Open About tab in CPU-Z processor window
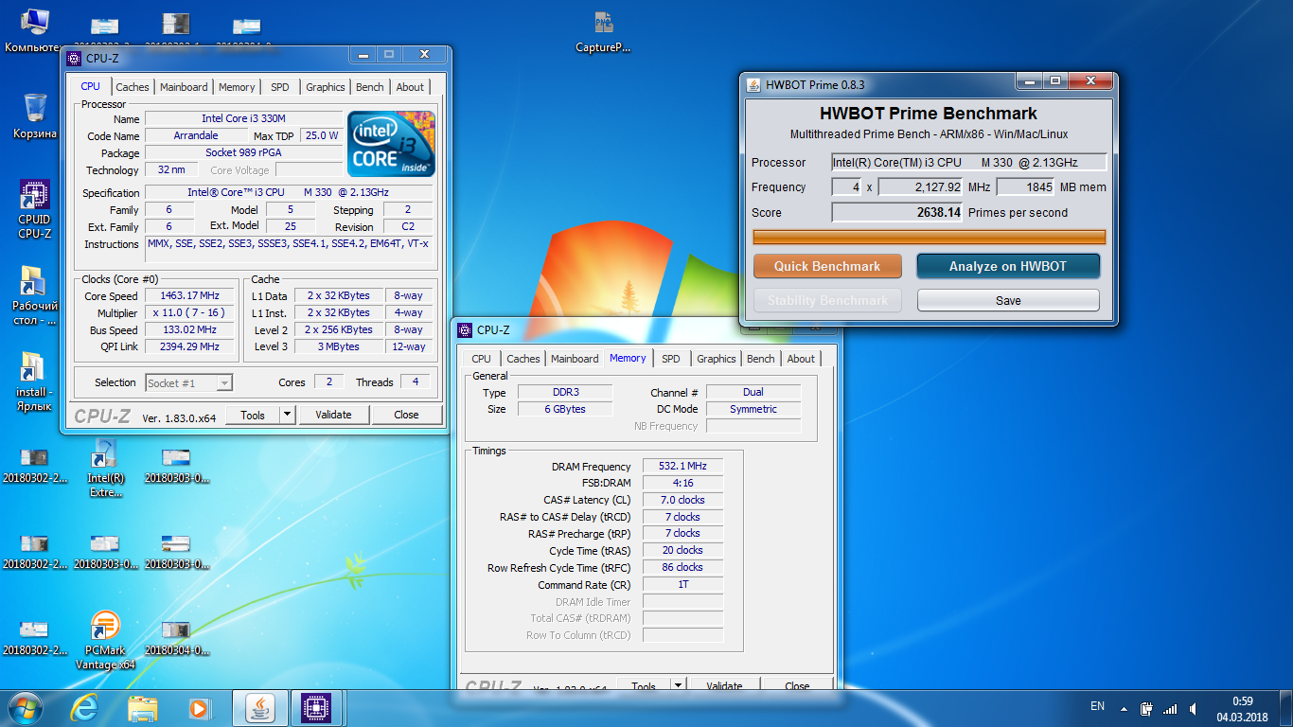This screenshot has width=1293, height=727. click(x=410, y=87)
